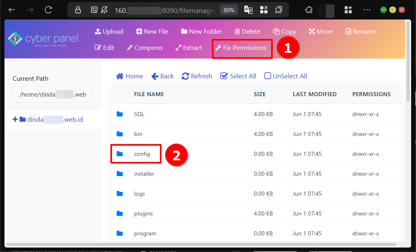Viewport: 416px width, 252px height.
Task: Click the browser zoom 80% indicator
Action: 229,10
